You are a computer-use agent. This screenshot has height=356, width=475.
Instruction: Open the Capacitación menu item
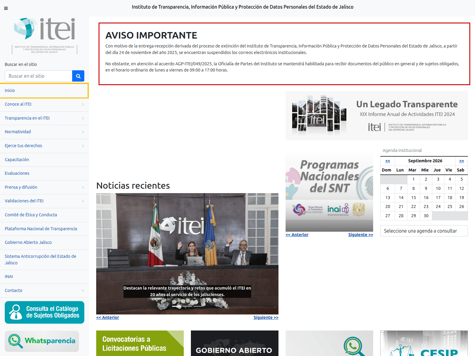45,160
